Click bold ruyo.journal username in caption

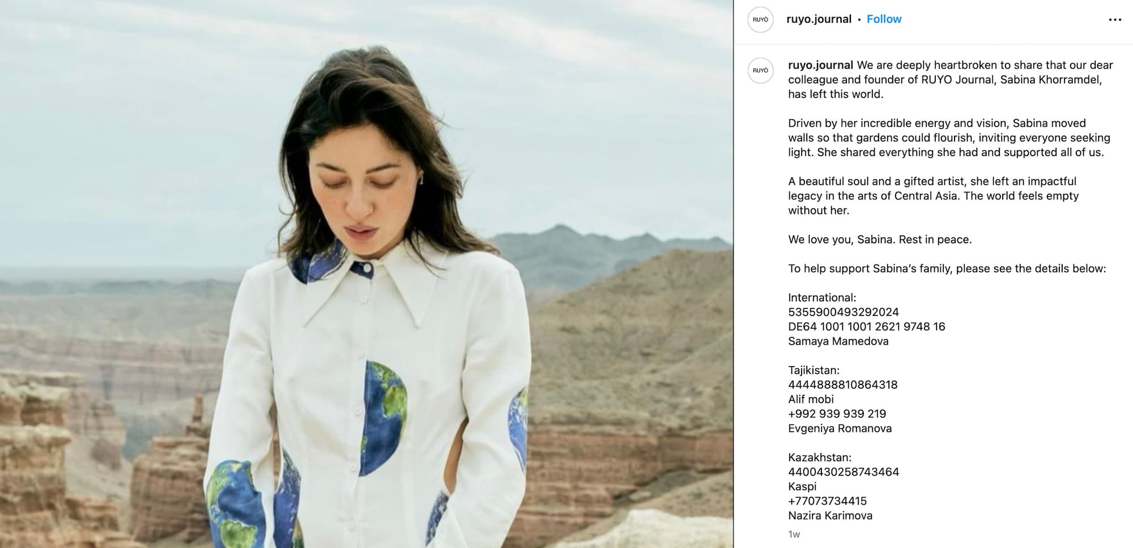820,65
